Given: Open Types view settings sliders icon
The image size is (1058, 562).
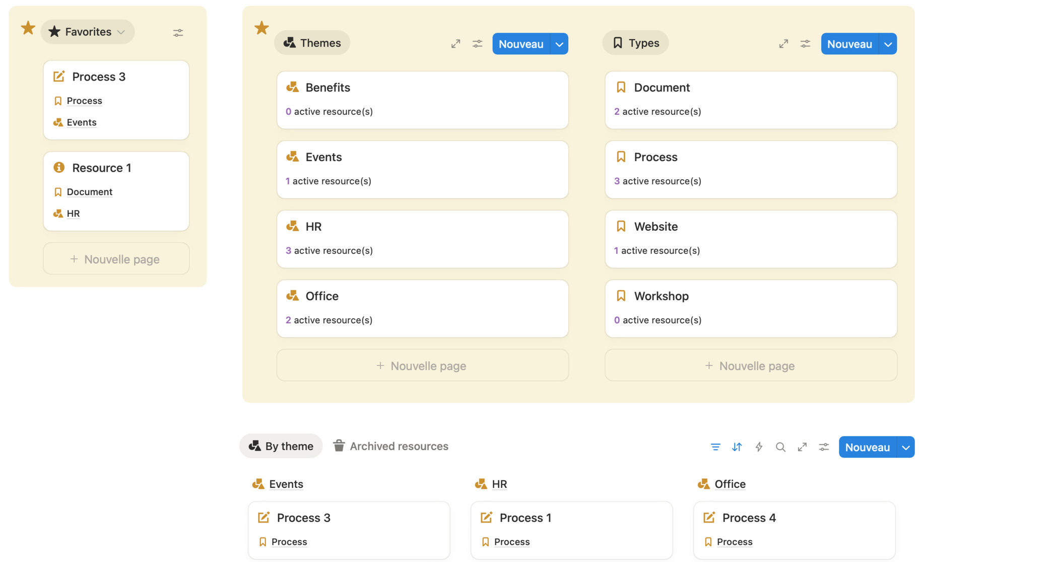Looking at the screenshot, I should (x=805, y=44).
